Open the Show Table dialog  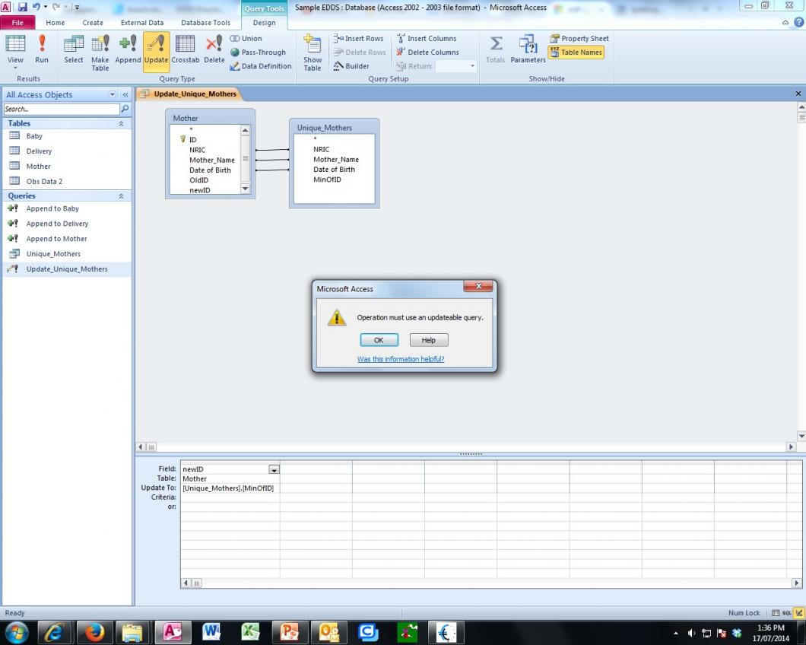(312, 52)
